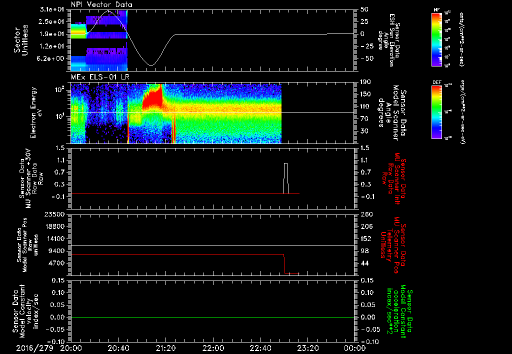Viewport: 512px width, 354px height.
Task: Click the 'Model Scanner Pos Raw' axis title
Action: click(27, 245)
